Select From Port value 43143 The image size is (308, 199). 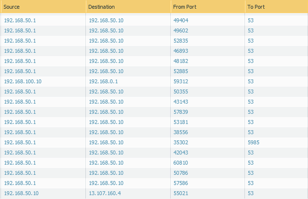[x=181, y=102]
